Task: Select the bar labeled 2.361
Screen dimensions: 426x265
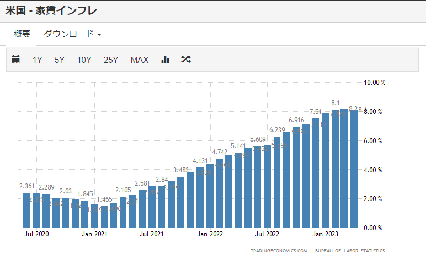Action: (27, 210)
